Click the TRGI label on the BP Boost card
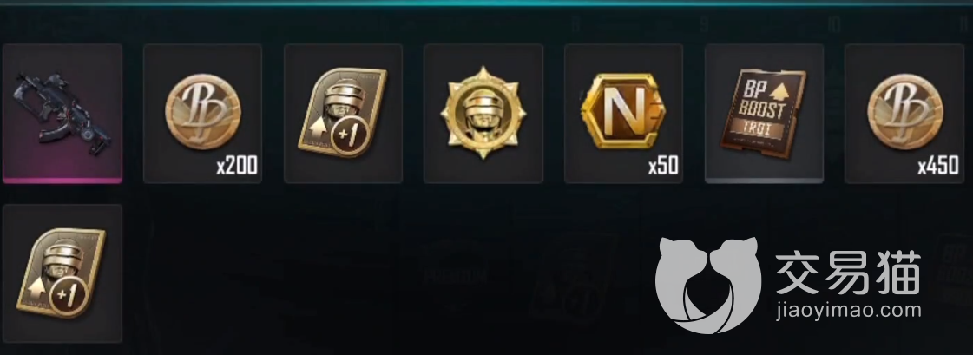 [759, 128]
